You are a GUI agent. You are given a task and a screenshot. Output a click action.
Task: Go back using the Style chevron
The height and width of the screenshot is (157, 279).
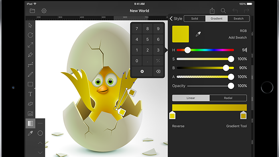176,19
